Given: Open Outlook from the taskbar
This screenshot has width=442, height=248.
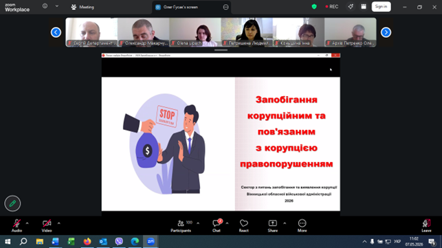Looking at the screenshot, I should click(103, 242).
